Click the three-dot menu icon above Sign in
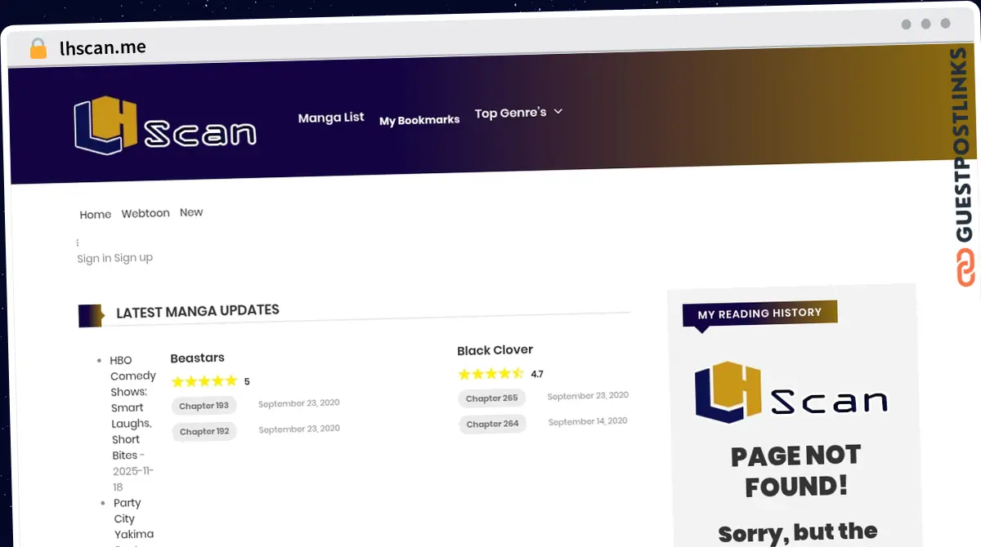Image resolution: width=981 pixels, height=547 pixels. [78, 242]
